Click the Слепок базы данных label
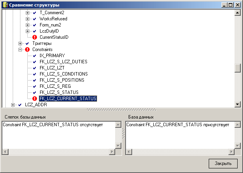This screenshot has height=173, width=243. [25, 117]
